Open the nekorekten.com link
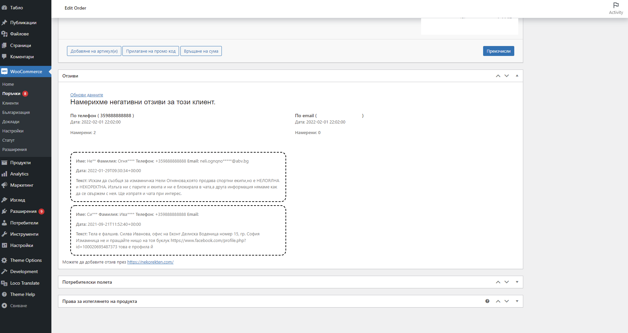The width and height of the screenshot is (628, 333). click(151, 262)
